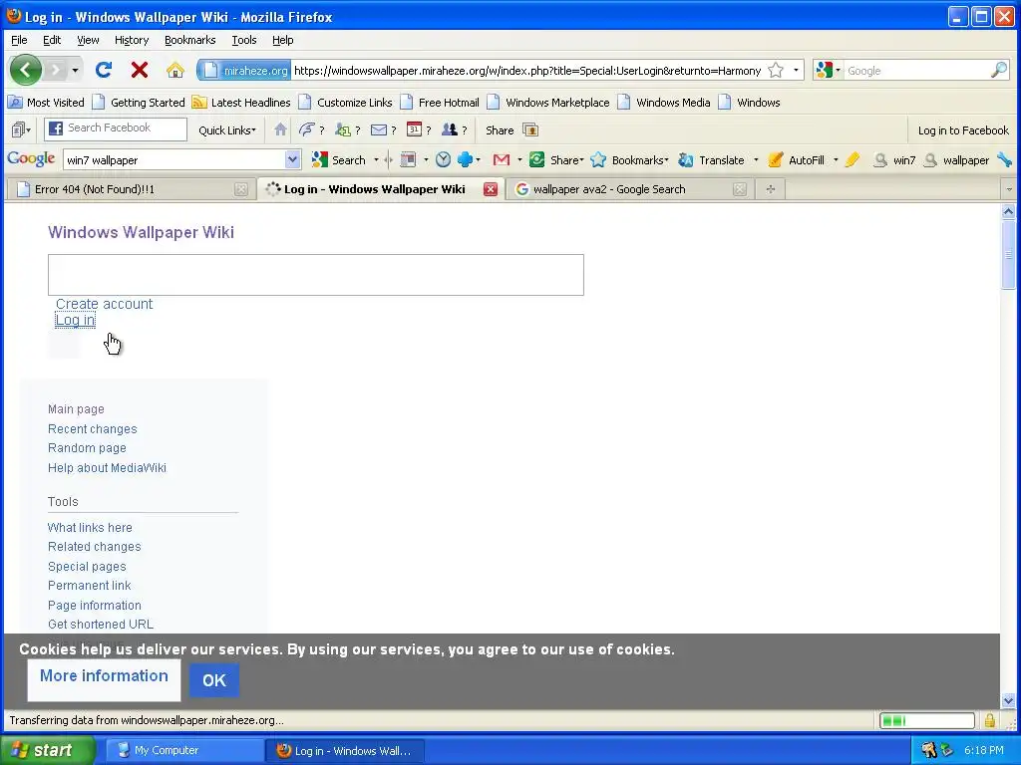Click the vertical scrollbar down arrow
This screenshot has height=765, width=1021.
tap(1008, 700)
